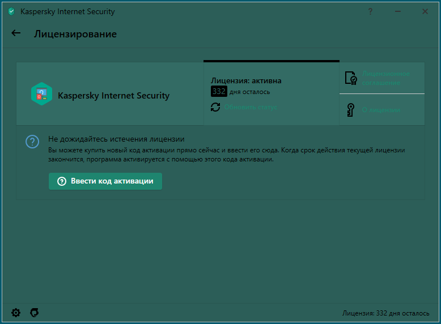The width and height of the screenshot is (441, 324).
Task: Click the license agreement document icon
Action: pyautogui.click(x=351, y=78)
